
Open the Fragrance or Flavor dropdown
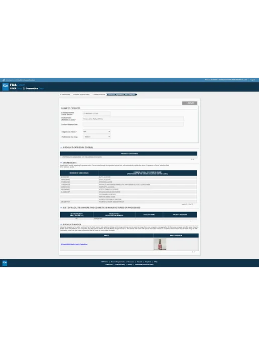pyautogui.click(x=97, y=131)
